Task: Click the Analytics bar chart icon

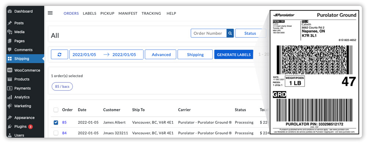Action: [10, 97]
